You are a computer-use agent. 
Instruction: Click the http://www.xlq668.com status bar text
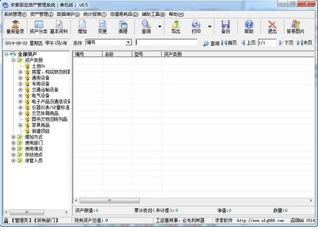coord(260,220)
